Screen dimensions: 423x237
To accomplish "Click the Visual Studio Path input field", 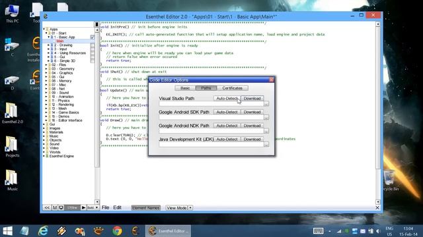I will point(211,104).
